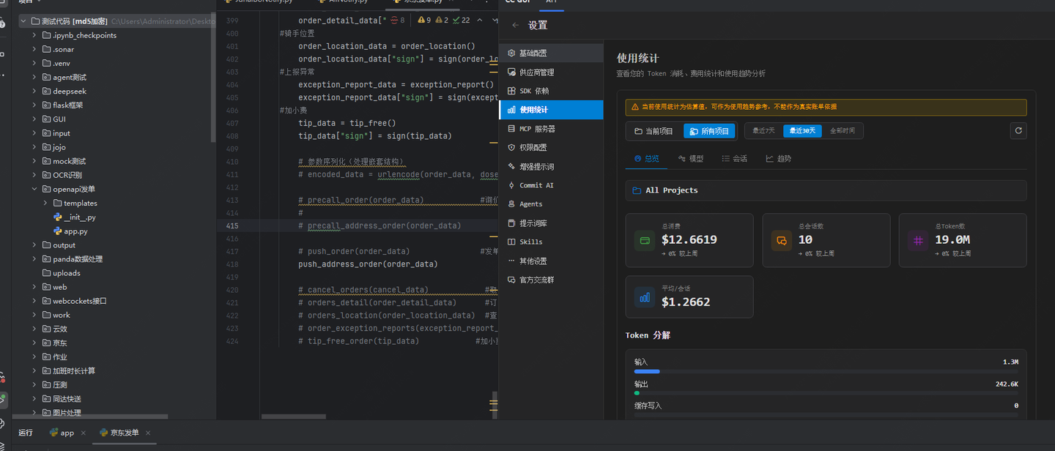Open Agents settings section
Viewport: 1055px width, 451px height.
(551, 204)
